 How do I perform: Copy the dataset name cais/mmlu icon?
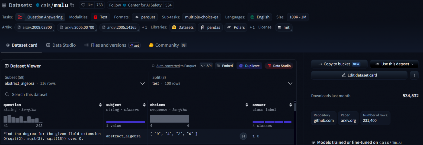pyautogui.click(x=72, y=5)
